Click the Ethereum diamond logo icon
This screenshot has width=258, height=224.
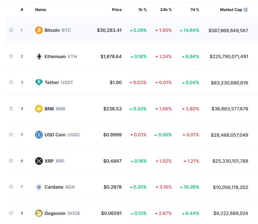click(x=39, y=56)
